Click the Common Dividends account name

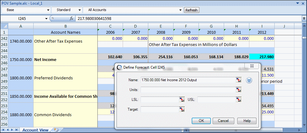pyautogui.click(x=53, y=115)
